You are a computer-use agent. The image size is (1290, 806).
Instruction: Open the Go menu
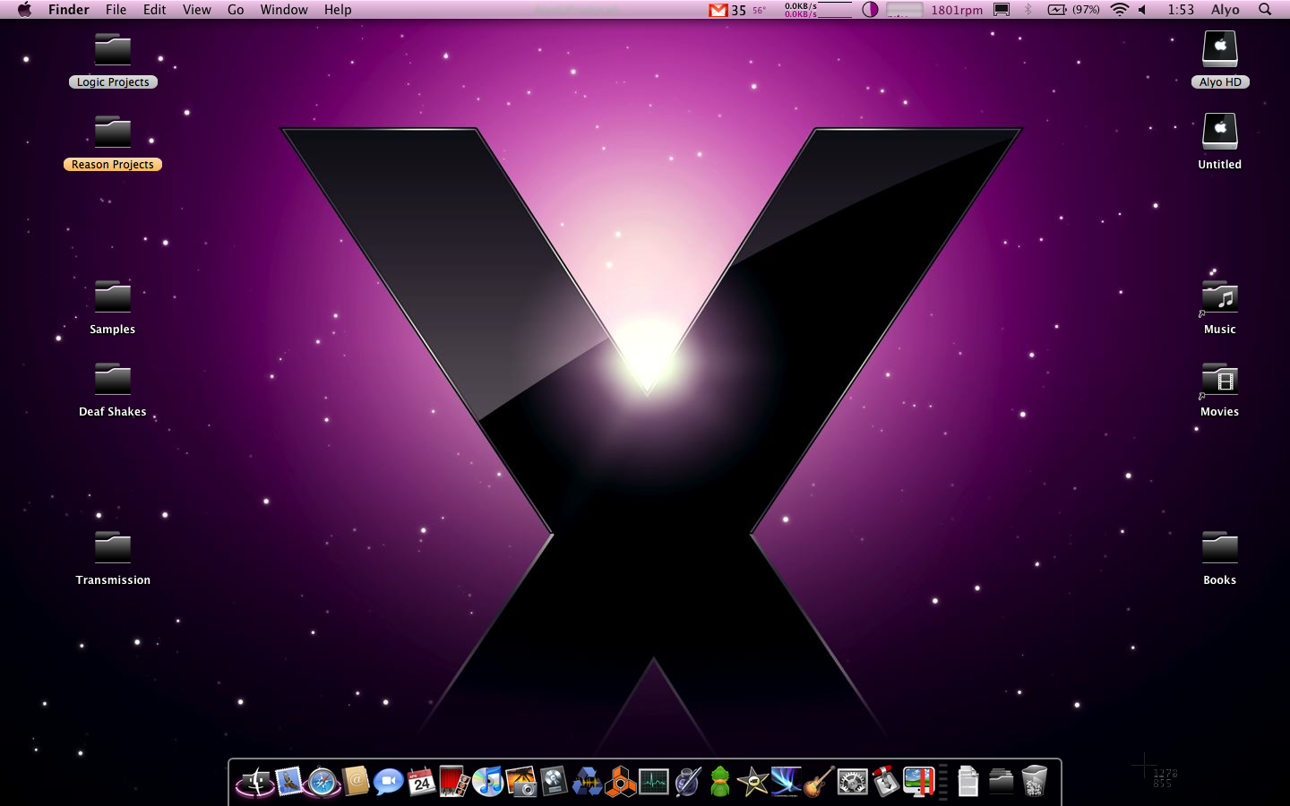pos(236,10)
